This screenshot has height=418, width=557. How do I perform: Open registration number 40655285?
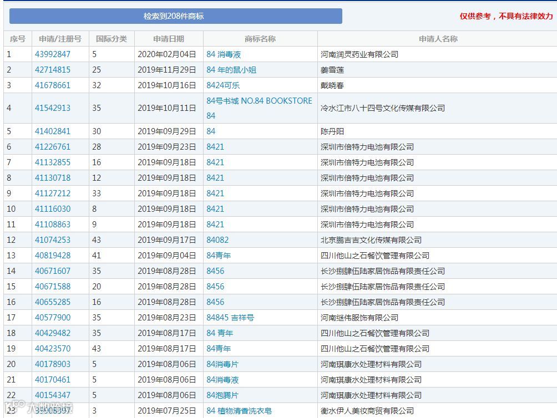point(53,302)
